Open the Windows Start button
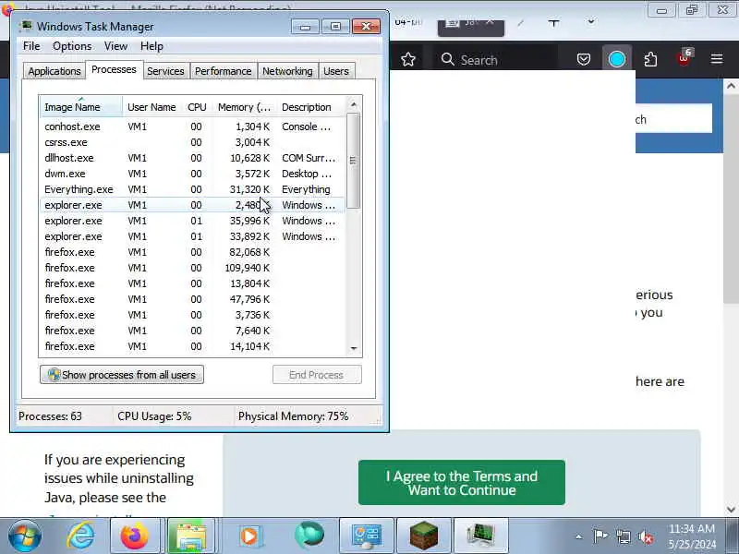Screen dimensions: 739x554 [25, 536]
